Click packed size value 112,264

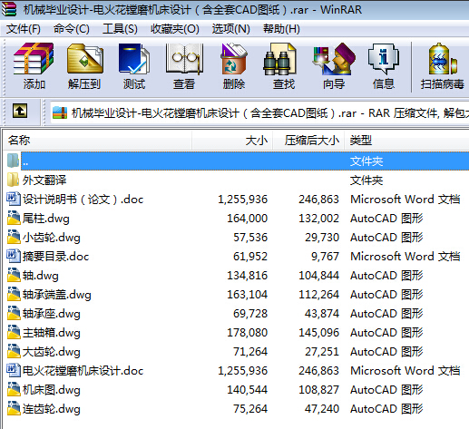click(318, 295)
